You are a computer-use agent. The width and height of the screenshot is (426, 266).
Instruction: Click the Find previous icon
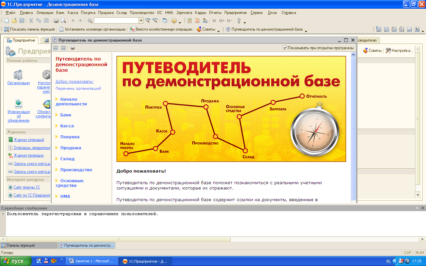[x=155, y=21]
